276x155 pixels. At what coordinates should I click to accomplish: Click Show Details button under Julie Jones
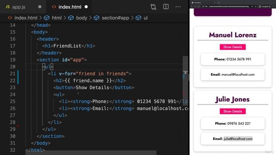pyautogui.click(x=233, y=111)
